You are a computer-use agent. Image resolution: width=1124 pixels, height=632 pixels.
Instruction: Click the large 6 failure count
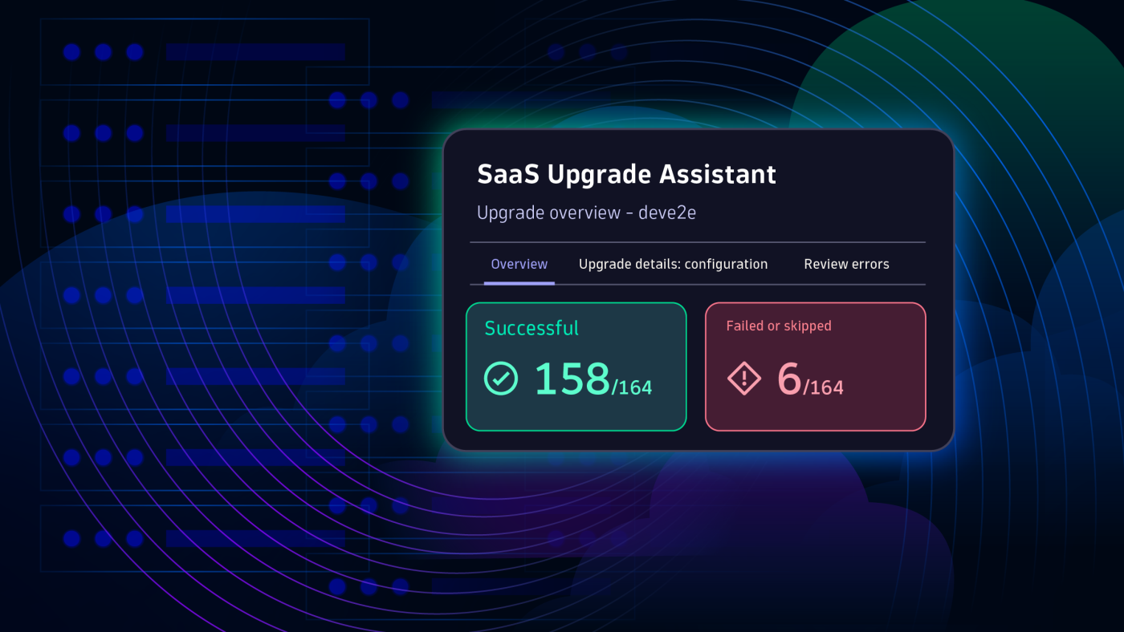click(789, 379)
